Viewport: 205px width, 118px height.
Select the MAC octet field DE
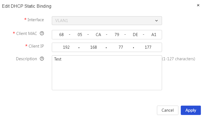[x=135, y=35]
